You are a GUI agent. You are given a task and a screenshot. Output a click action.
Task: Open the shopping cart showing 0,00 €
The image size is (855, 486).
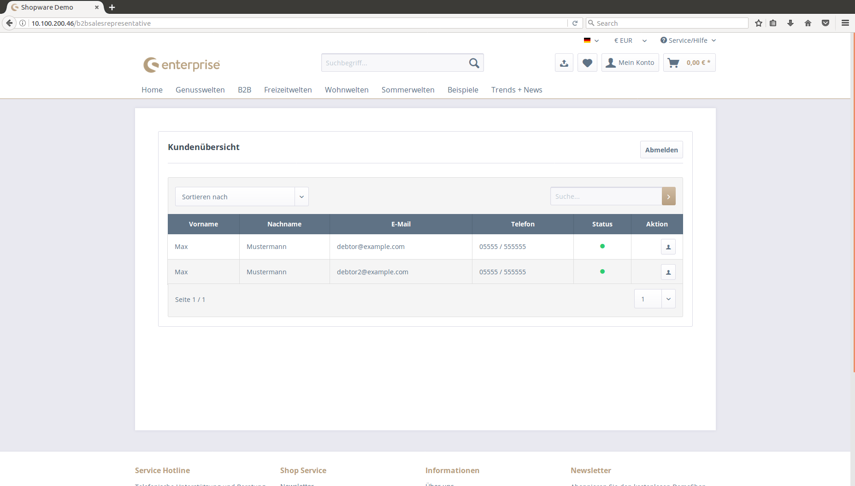[689, 63]
